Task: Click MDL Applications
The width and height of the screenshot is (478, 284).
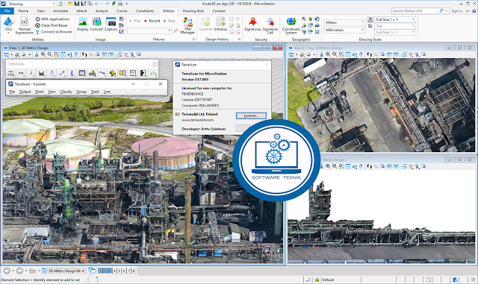Action: [52, 19]
